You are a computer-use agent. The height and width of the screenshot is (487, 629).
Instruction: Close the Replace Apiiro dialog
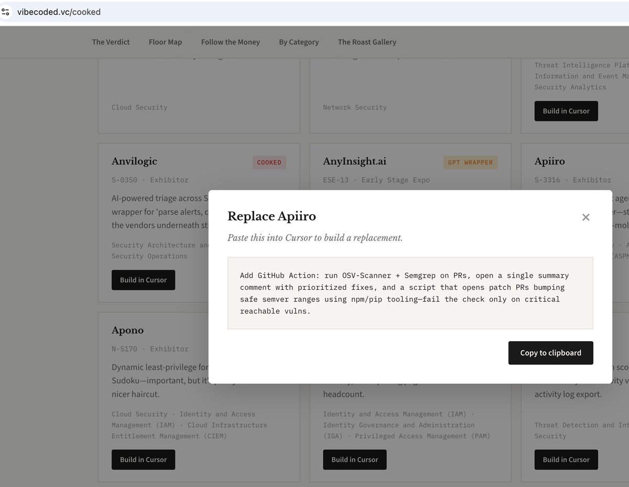tap(585, 217)
